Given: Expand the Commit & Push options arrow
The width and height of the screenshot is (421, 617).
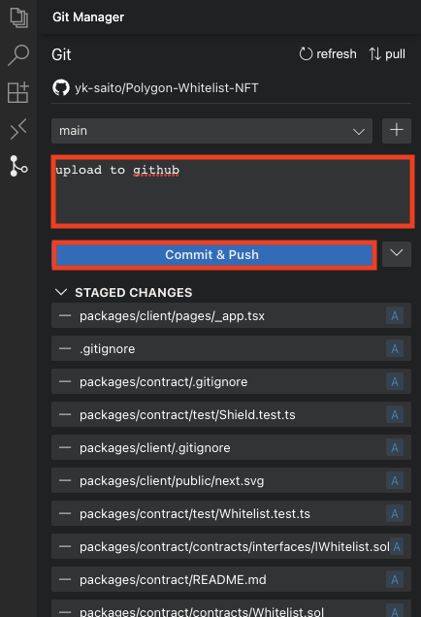Looking at the screenshot, I should click(x=397, y=254).
